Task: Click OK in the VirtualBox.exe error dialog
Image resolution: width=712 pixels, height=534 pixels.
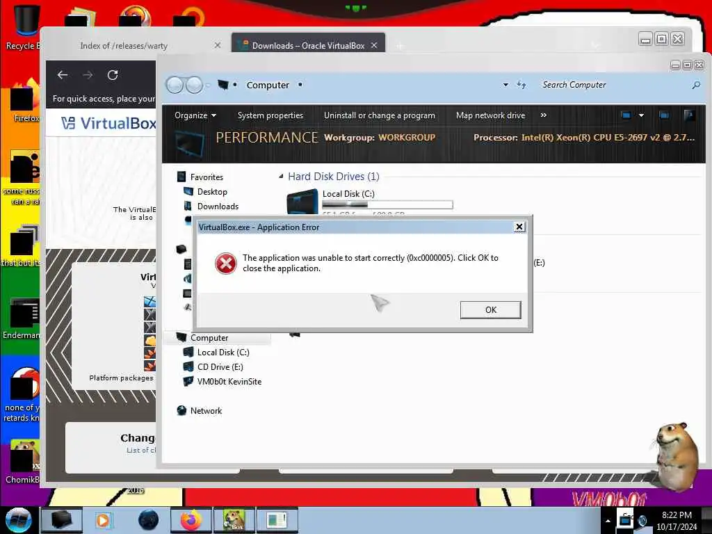Action: click(490, 309)
